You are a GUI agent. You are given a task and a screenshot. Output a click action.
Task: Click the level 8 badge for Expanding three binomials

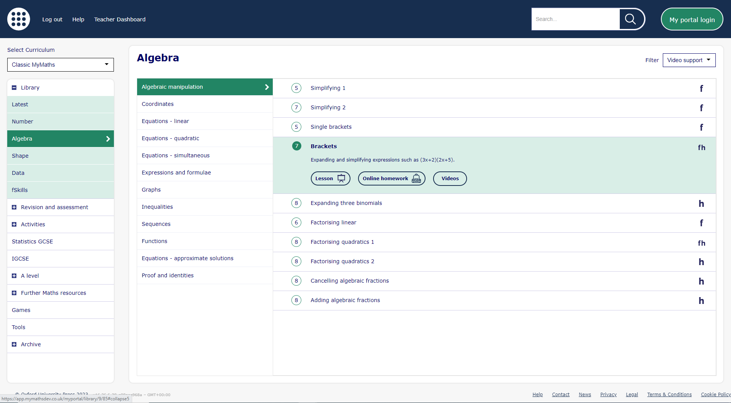pyautogui.click(x=296, y=203)
